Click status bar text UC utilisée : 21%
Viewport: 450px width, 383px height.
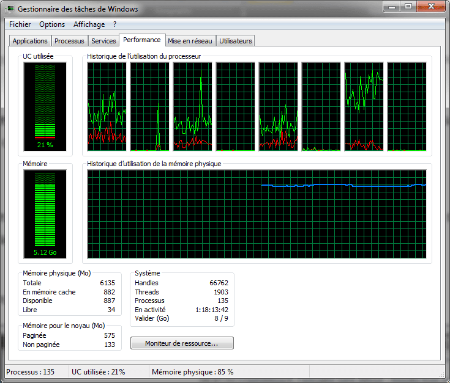point(98,372)
